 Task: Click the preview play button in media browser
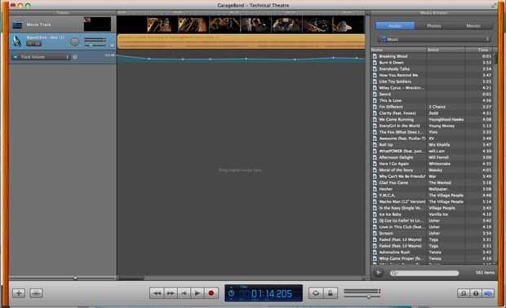point(378,273)
